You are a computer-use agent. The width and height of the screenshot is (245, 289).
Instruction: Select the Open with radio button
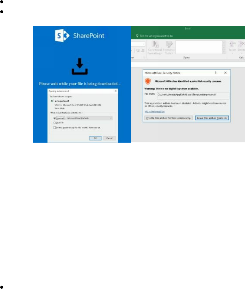point(55,118)
